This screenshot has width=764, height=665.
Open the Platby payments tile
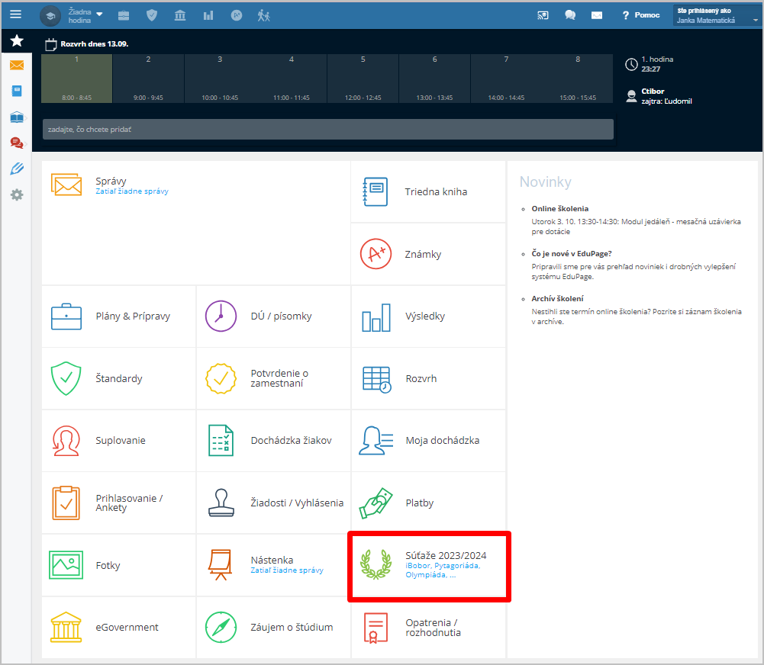(428, 503)
